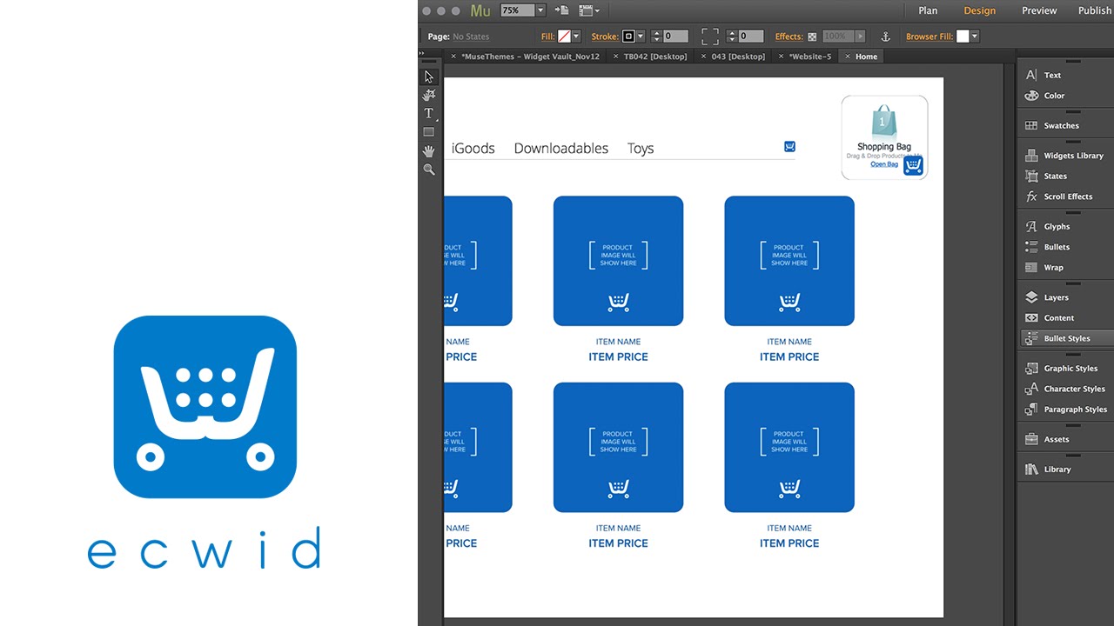The height and width of the screenshot is (626, 1114).
Task: Switch to the Preview mode
Action: click(1039, 10)
